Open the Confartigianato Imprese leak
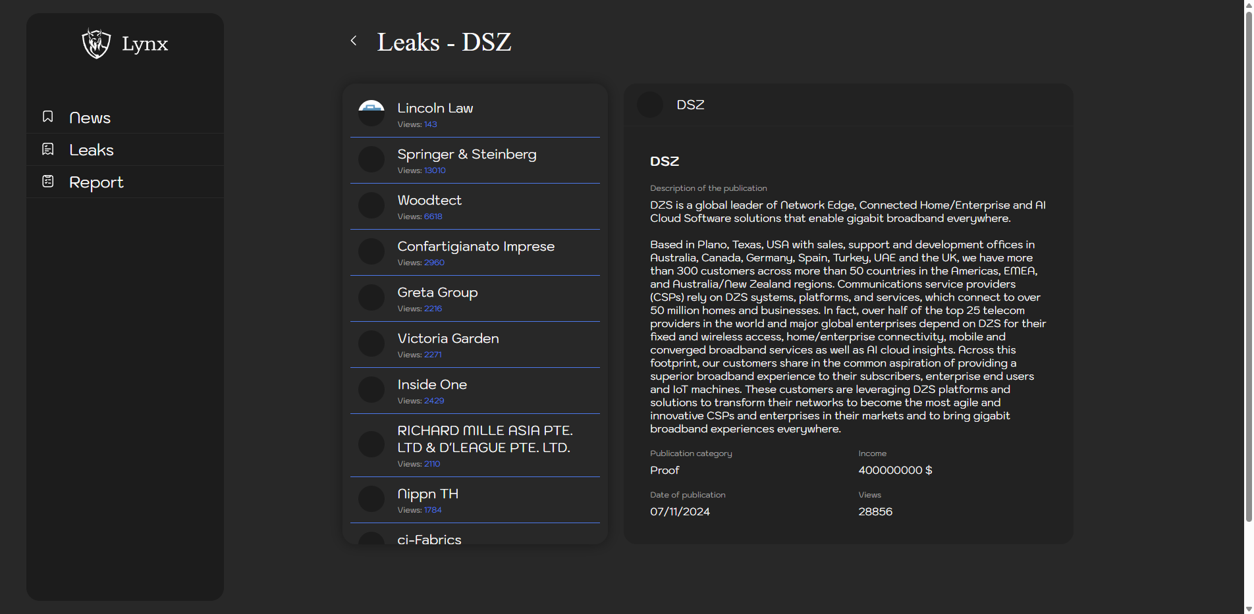 point(476,246)
